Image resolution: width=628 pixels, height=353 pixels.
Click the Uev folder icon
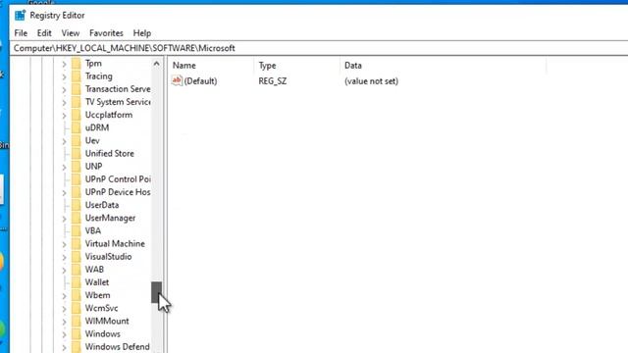point(77,140)
